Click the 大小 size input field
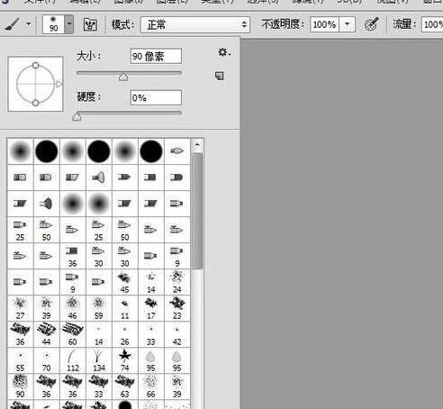The width and height of the screenshot is (443, 409). coord(156,56)
